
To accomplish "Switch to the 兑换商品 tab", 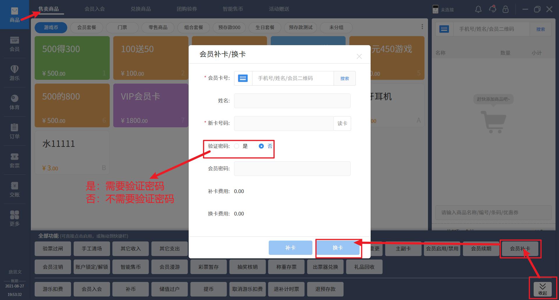I will (141, 9).
